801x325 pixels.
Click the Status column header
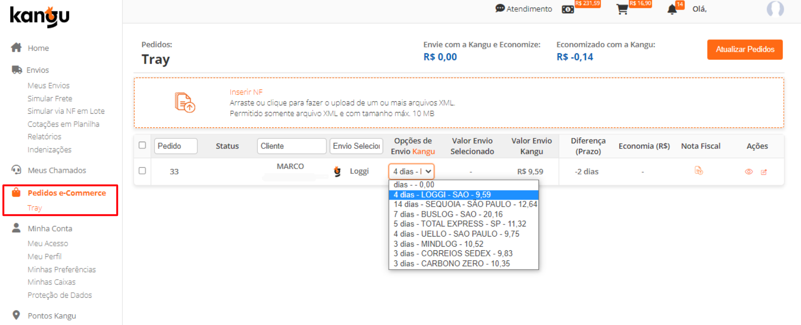227,146
